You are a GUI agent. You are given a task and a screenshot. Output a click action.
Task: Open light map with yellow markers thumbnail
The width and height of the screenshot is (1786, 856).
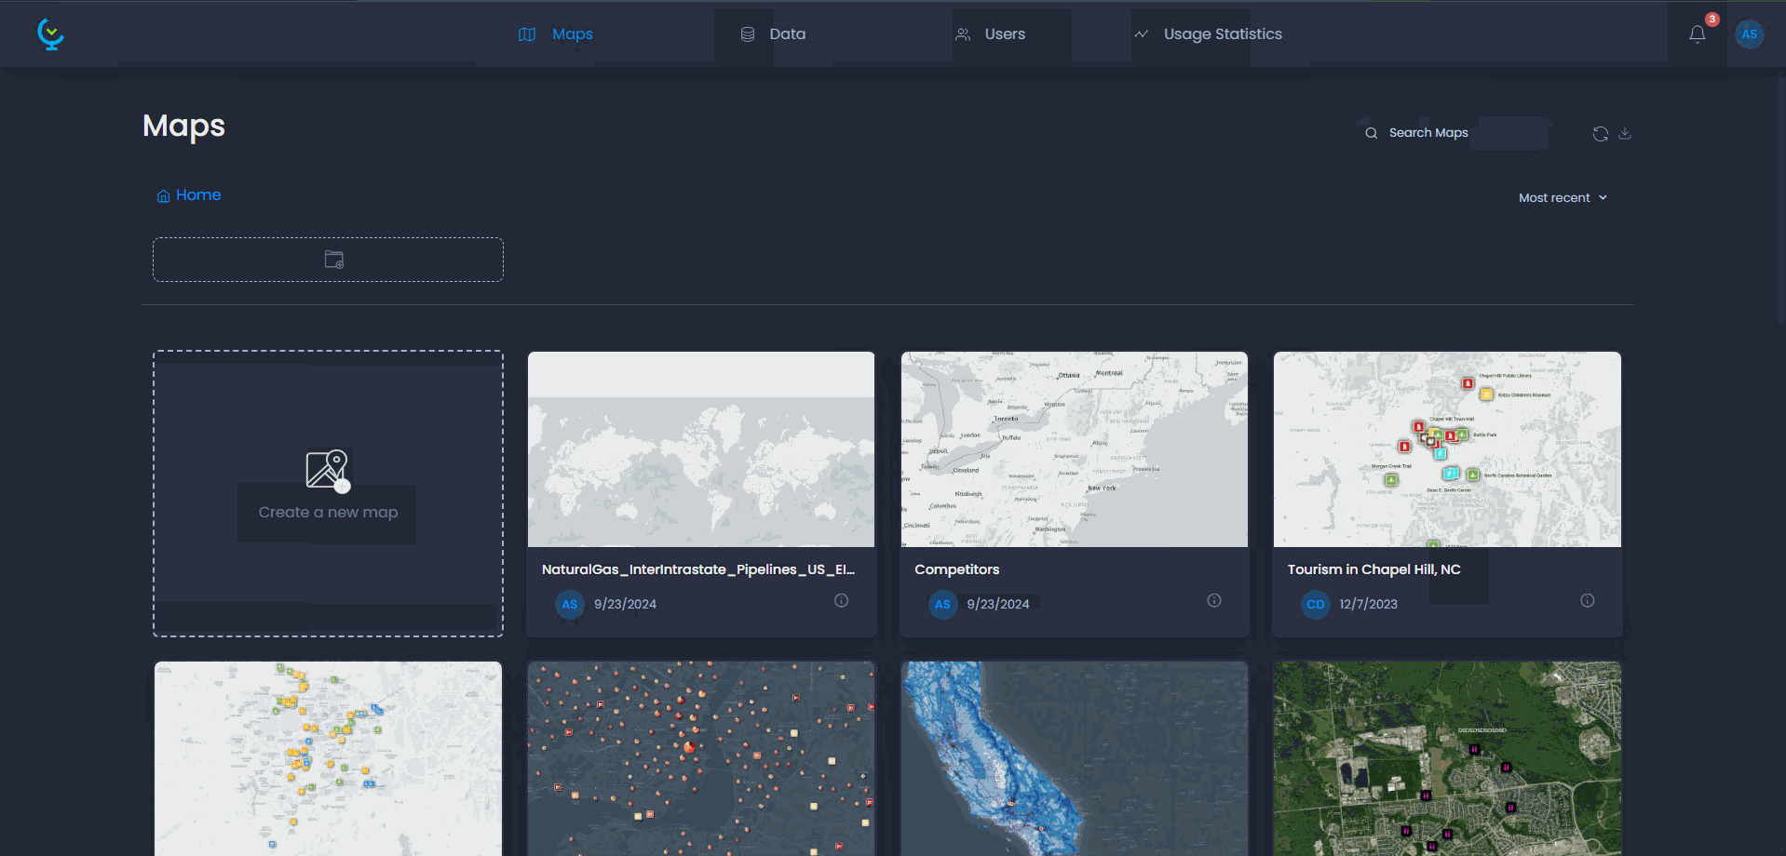tap(328, 758)
